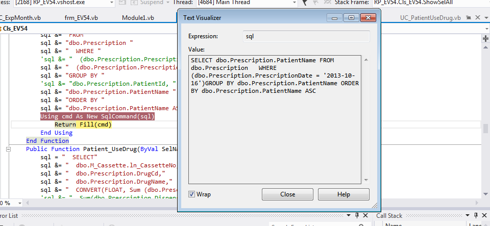Collapse the Patient_UseDrug function outline
Screen dimensions: 490x226
point(9,149)
